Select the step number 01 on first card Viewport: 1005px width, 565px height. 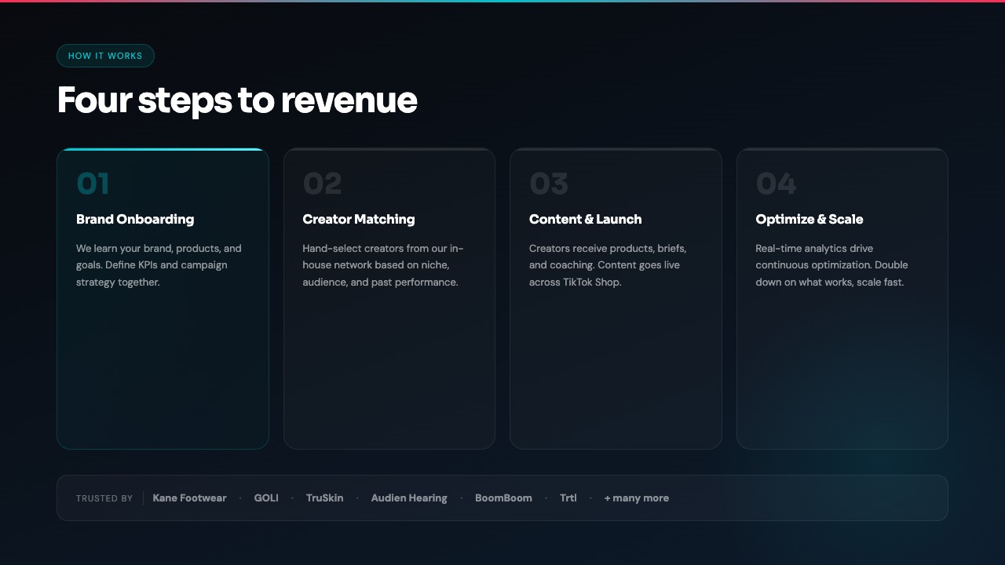pyautogui.click(x=93, y=184)
